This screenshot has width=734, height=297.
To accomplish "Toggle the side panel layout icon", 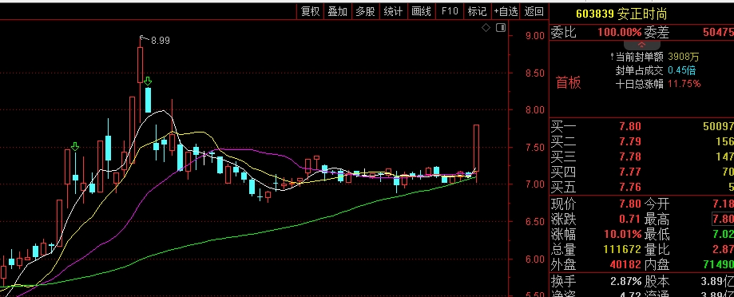I will pos(501,28).
